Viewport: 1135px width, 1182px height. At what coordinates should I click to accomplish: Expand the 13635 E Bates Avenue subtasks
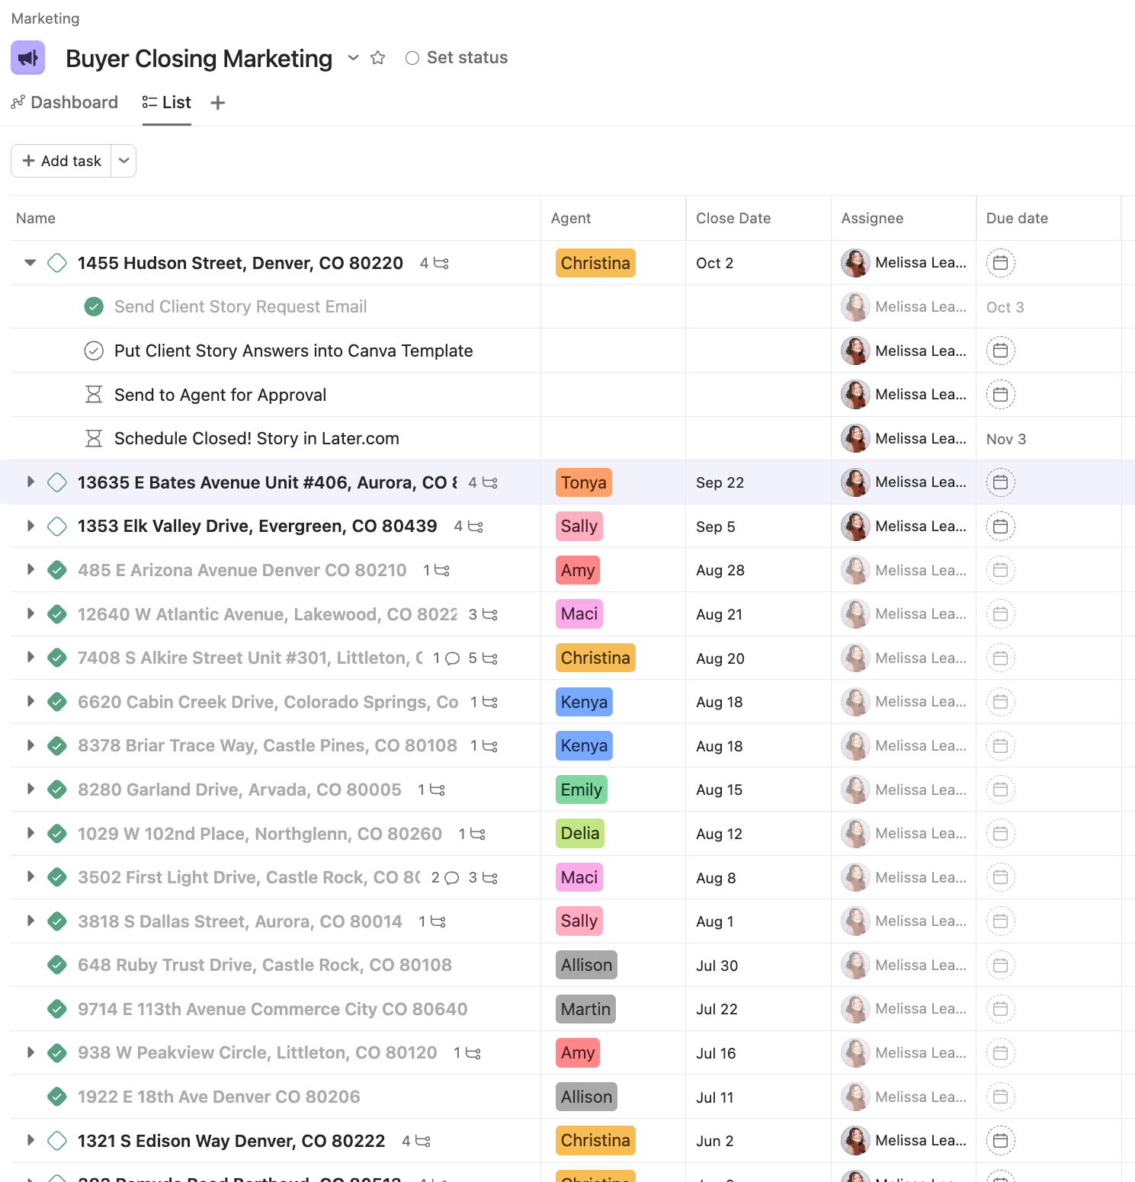pyautogui.click(x=30, y=482)
